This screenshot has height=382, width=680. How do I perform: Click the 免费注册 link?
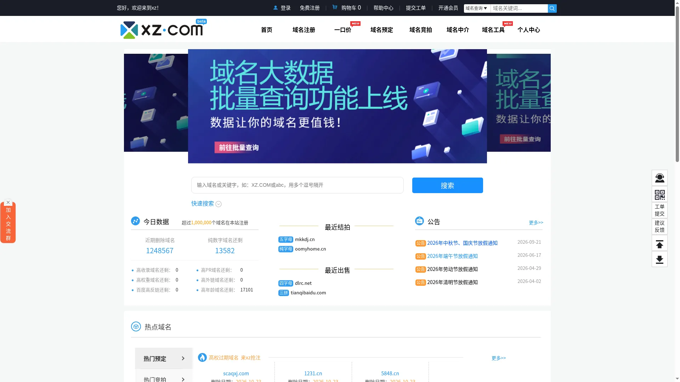pos(310,8)
